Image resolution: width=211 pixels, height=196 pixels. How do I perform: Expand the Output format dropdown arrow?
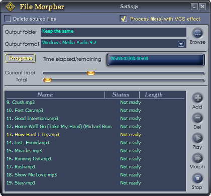[181, 44]
